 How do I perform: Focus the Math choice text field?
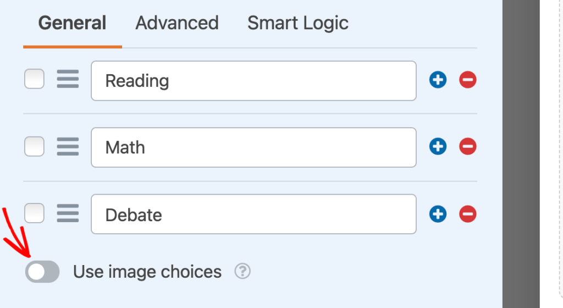[253, 147]
